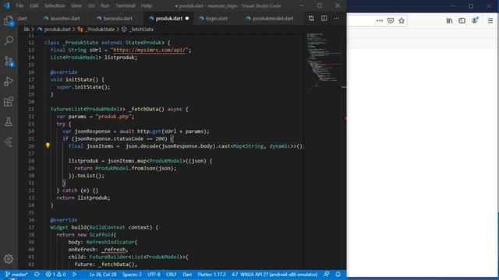Open the Firefox hamburger menu
The image size is (499, 280).
(x=490, y=21)
